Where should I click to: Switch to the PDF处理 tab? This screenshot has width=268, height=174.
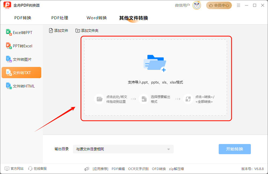click(60, 18)
